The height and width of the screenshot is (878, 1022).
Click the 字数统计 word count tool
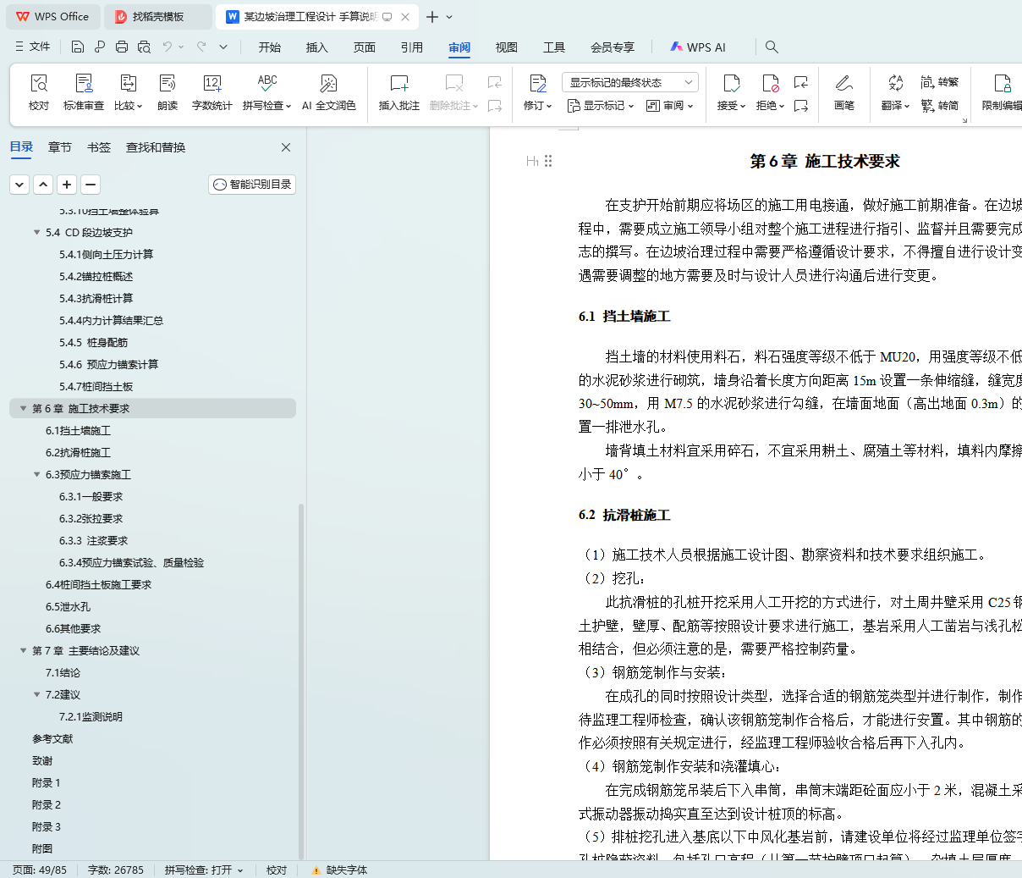tap(212, 92)
